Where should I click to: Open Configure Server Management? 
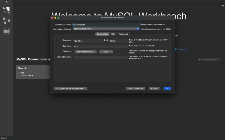click(x=71, y=88)
